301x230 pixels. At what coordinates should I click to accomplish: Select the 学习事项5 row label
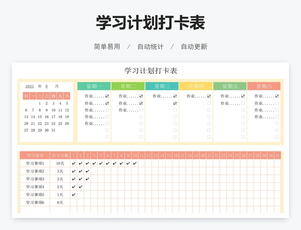pos(35,195)
